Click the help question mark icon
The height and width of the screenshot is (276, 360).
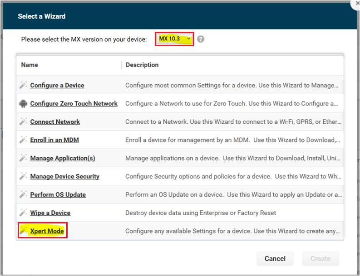[x=201, y=39]
